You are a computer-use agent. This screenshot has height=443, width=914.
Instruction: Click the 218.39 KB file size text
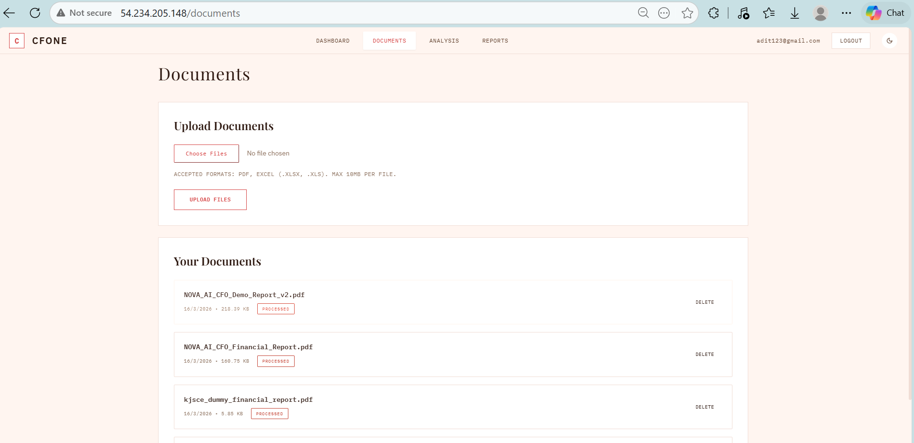235,309
